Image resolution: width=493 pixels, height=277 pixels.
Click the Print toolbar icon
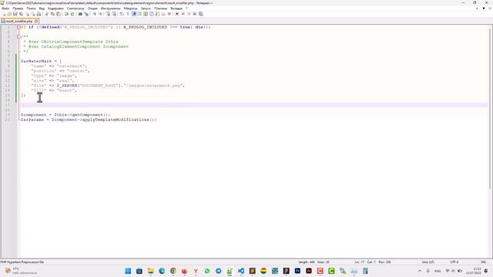pyautogui.click(x=39, y=14)
